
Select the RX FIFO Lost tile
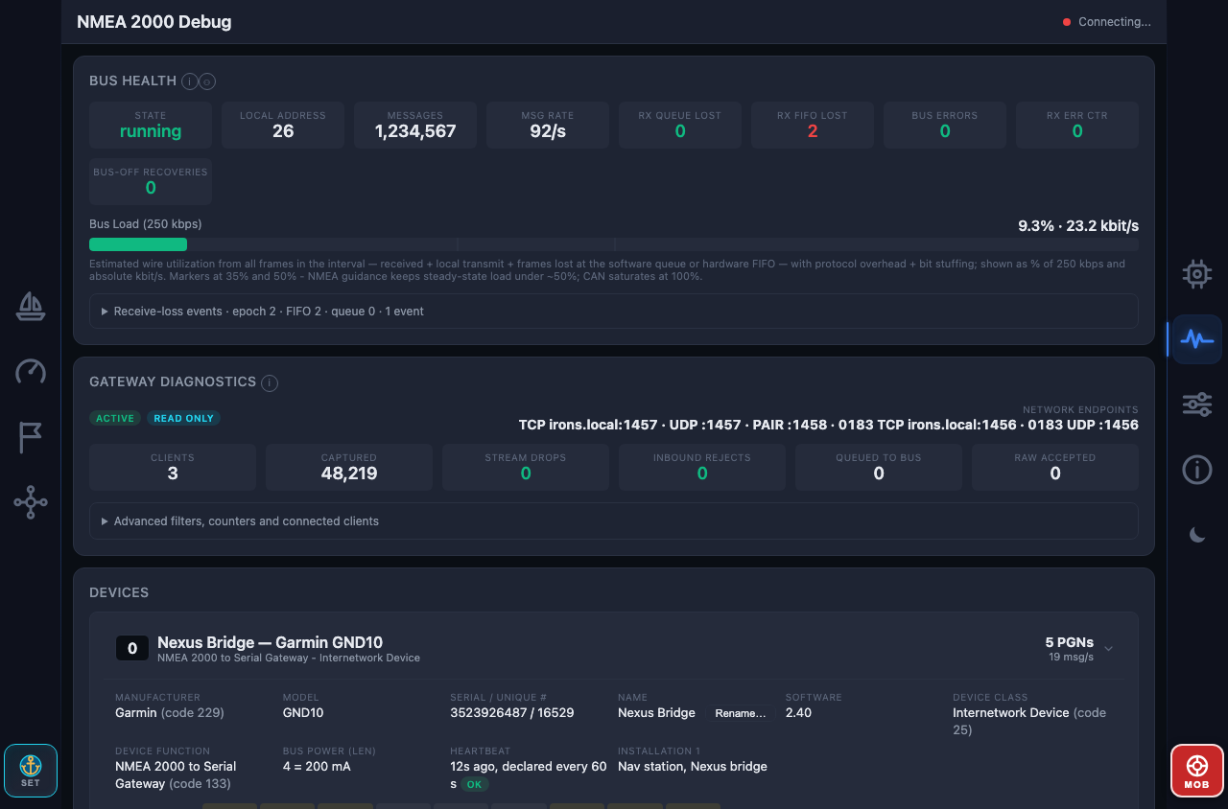tap(813, 125)
